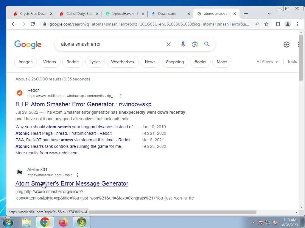The width and height of the screenshot is (305, 228).
Task: Open the new tab plus button
Action: tap(246, 14)
